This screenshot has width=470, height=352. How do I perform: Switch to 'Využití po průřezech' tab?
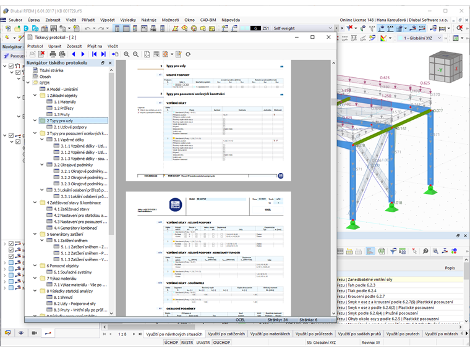[314, 333]
